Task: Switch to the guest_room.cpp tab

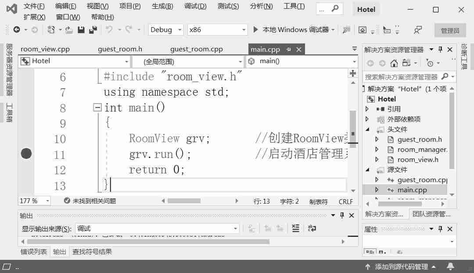Action: (197, 49)
